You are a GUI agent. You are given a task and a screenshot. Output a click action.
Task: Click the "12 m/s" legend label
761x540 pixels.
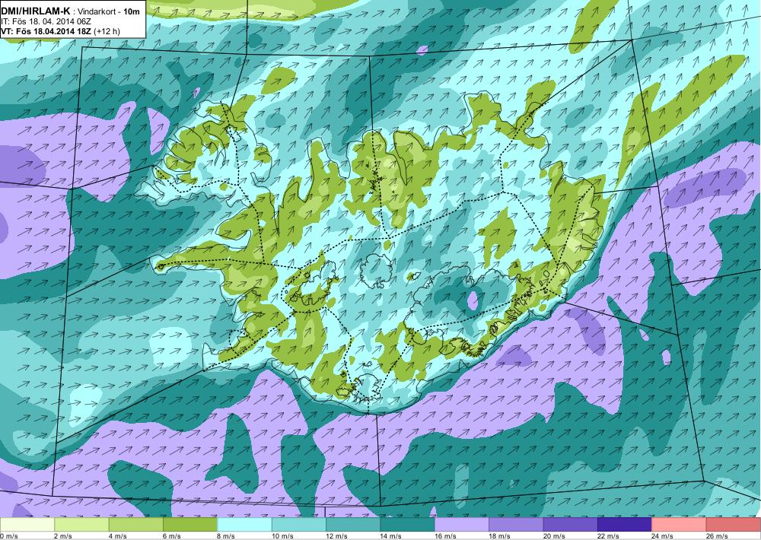[x=337, y=535]
